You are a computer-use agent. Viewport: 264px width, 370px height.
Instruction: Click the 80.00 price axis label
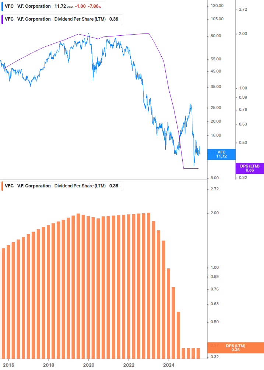(x=216, y=36)
